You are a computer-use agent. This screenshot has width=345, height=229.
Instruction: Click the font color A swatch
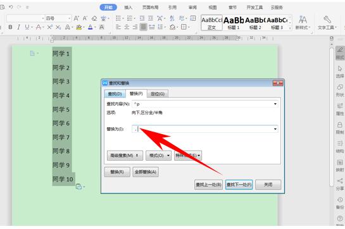click(x=91, y=27)
